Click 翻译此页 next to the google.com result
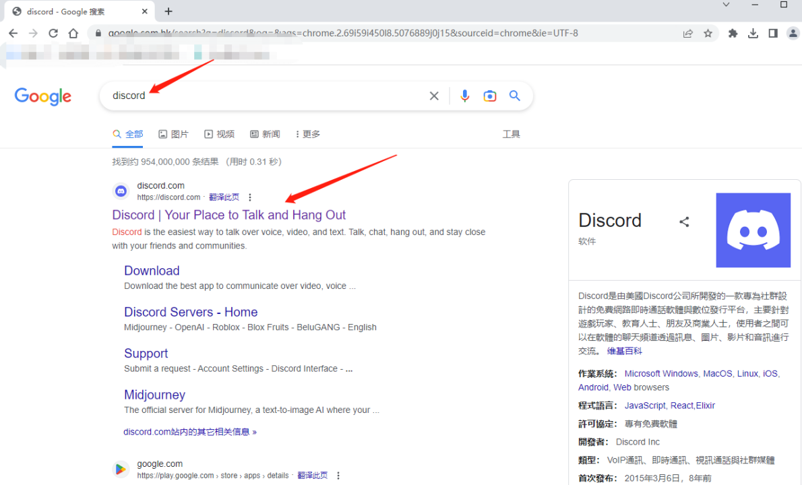This screenshot has width=802, height=485. (x=312, y=476)
